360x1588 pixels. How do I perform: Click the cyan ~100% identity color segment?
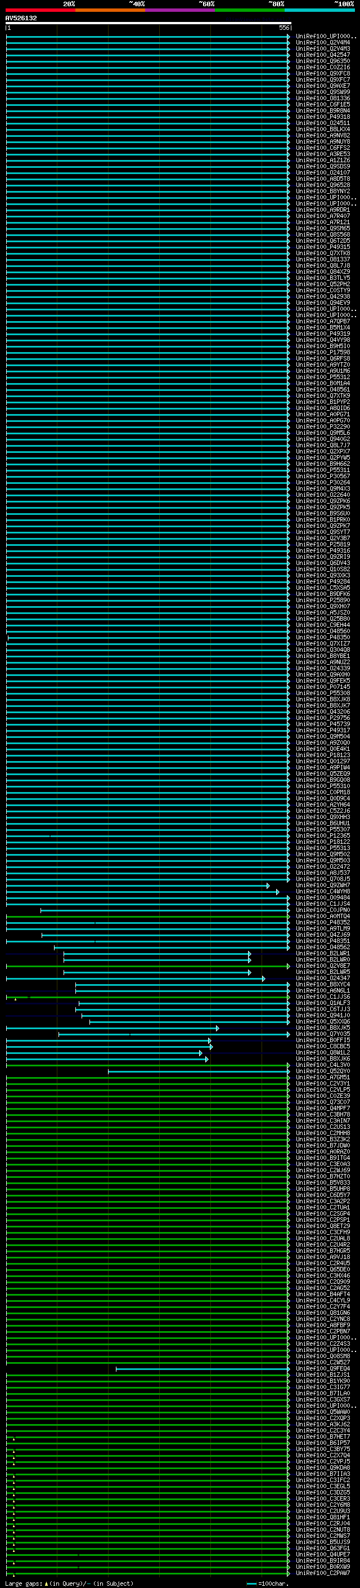(x=319, y=10)
